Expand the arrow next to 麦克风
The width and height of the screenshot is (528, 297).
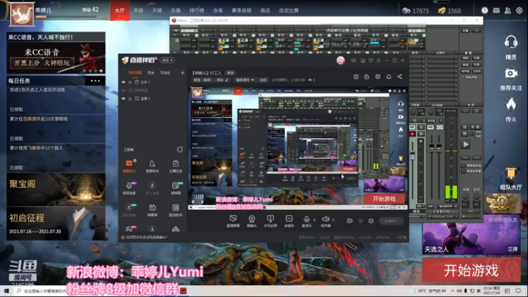click(314, 220)
